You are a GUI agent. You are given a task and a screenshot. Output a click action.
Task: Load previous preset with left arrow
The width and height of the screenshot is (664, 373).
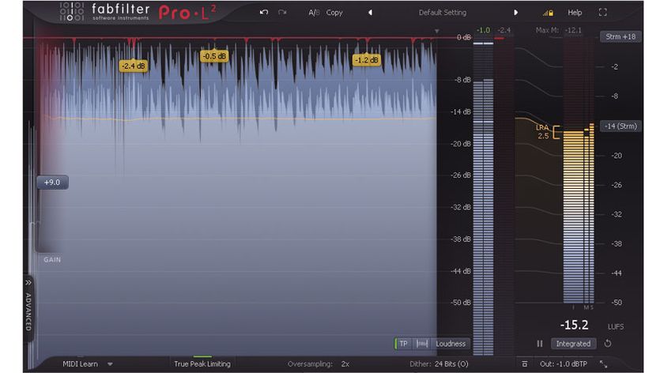[x=370, y=13]
